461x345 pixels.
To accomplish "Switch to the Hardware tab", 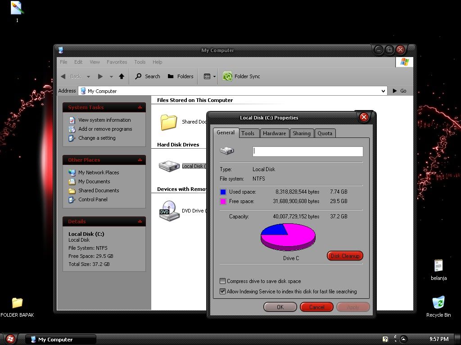I will pyautogui.click(x=274, y=133).
